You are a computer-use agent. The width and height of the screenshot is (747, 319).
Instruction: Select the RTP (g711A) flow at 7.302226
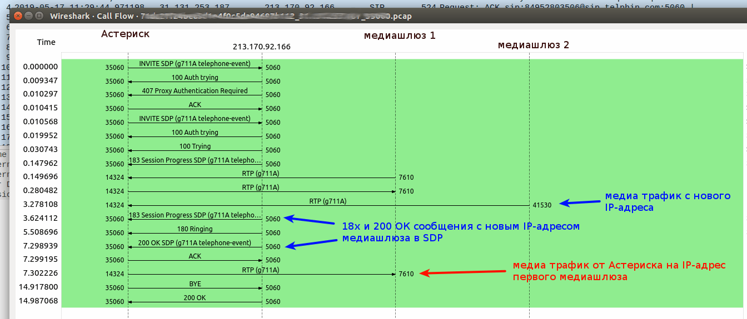point(262,271)
